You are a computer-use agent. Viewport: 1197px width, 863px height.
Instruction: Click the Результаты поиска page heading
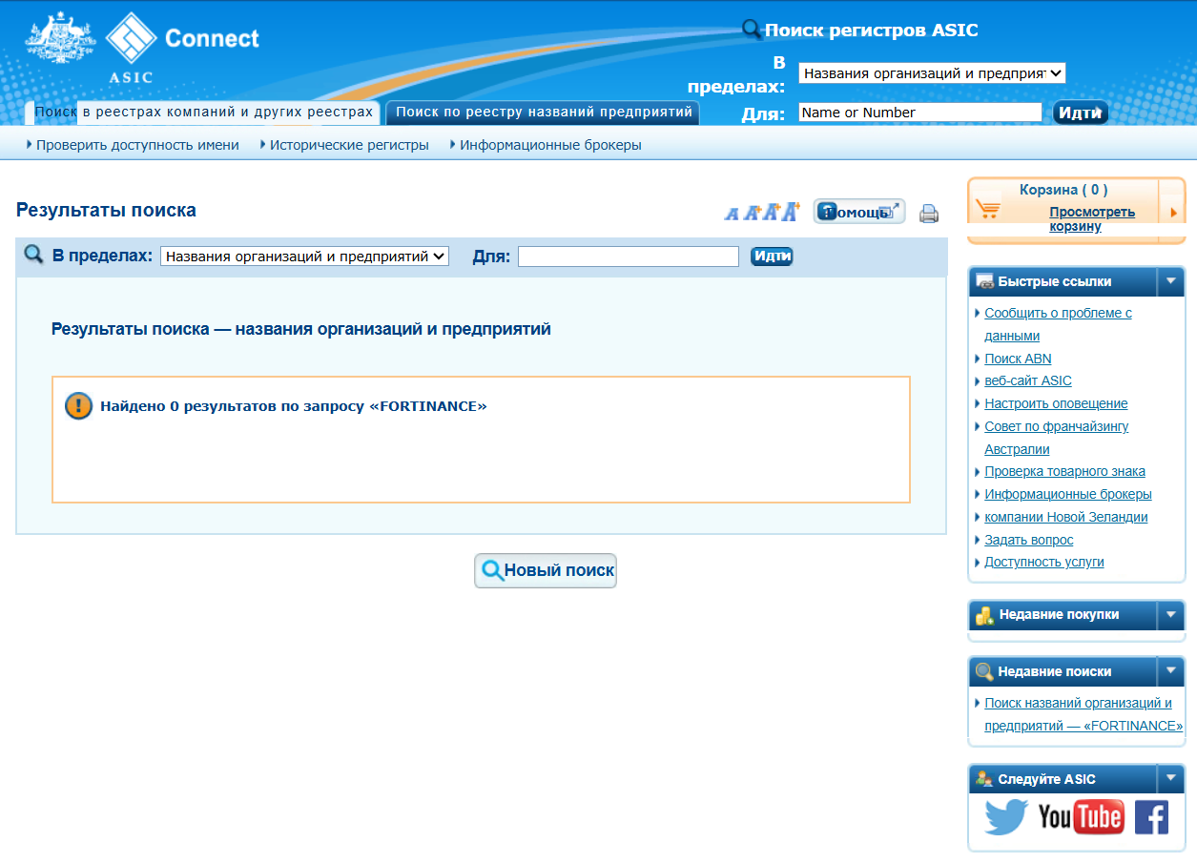click(x=106, y=210)
